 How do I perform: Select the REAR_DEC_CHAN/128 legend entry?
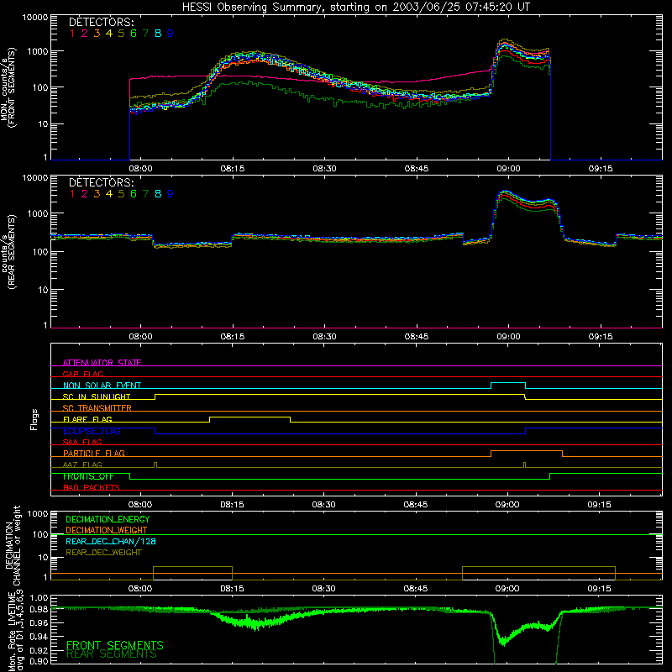(x=111, y=541)
